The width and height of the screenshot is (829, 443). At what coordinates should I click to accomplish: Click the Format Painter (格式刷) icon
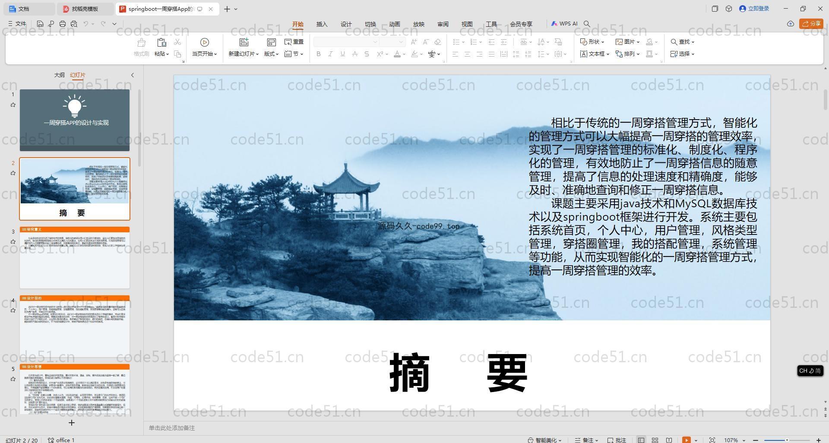click(141, 42)
